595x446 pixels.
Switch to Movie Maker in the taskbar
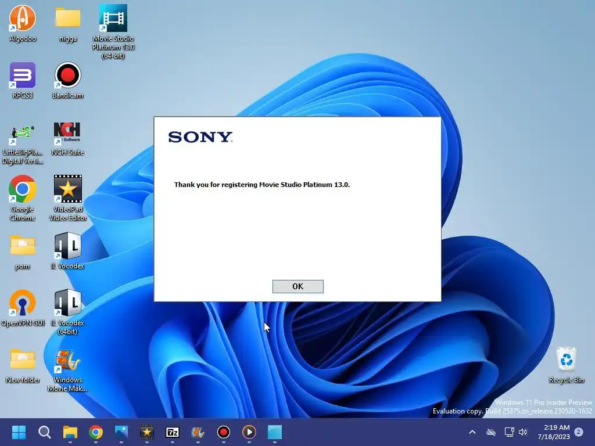pyautogui.click(x=198, y=432)
